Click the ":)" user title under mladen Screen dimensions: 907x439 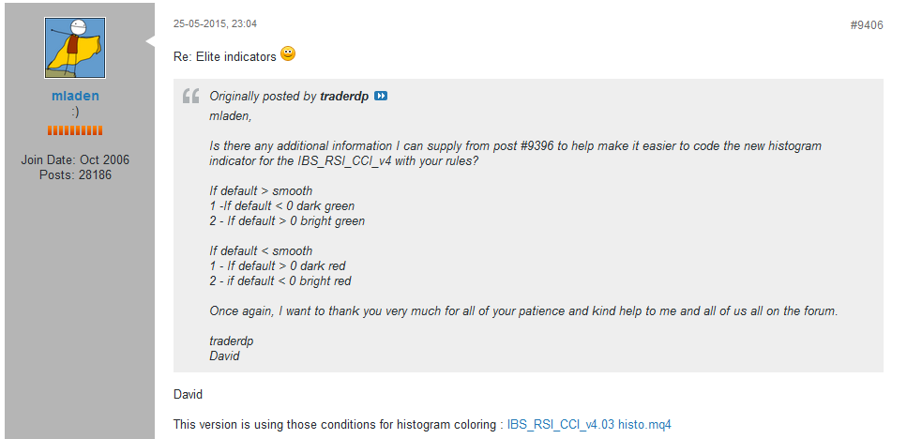(75, 111)
